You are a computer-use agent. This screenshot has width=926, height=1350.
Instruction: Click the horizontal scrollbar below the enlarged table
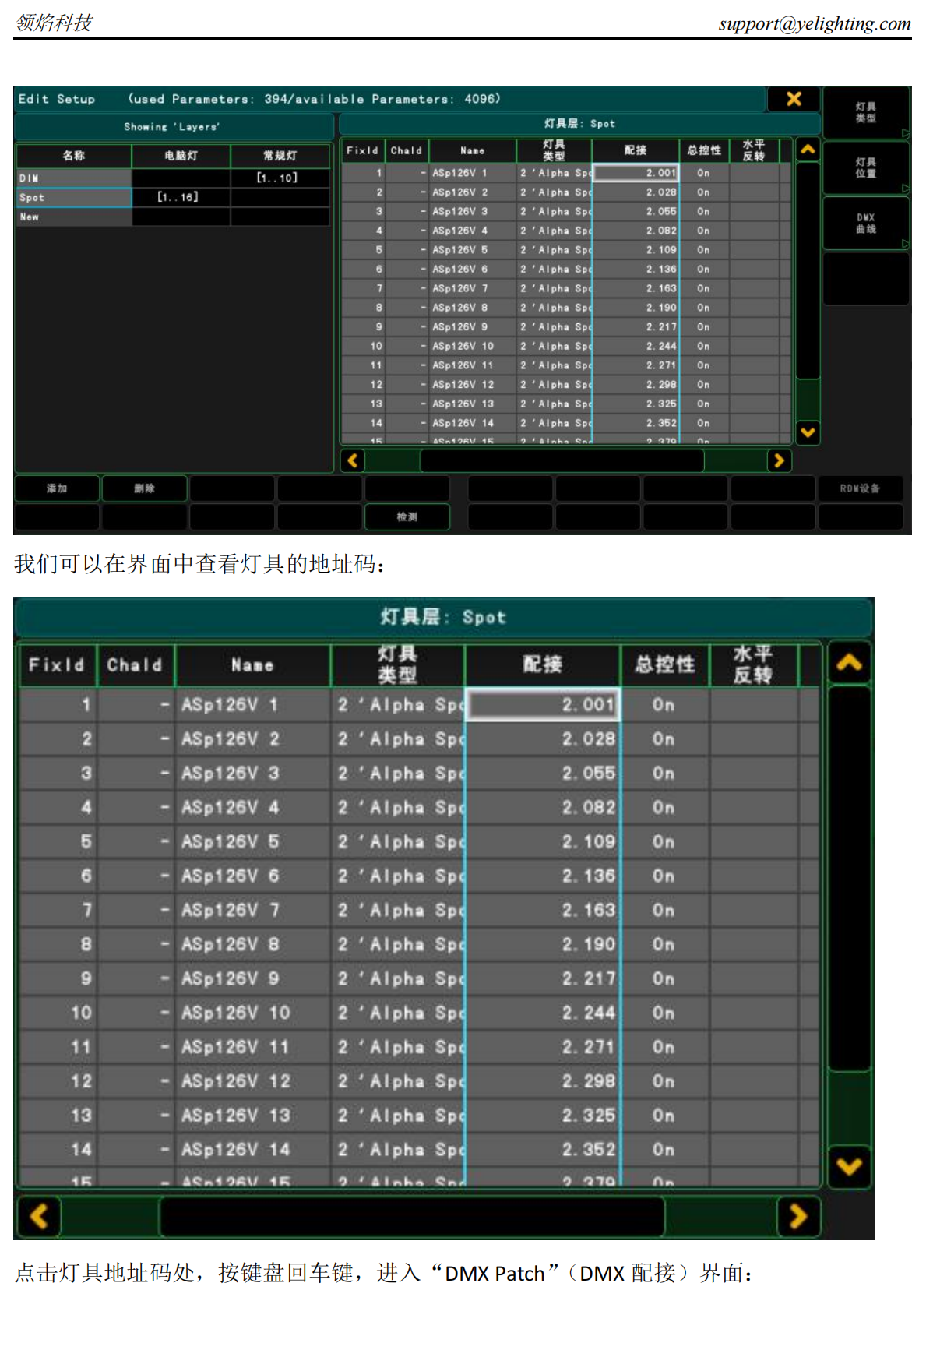411,1216
